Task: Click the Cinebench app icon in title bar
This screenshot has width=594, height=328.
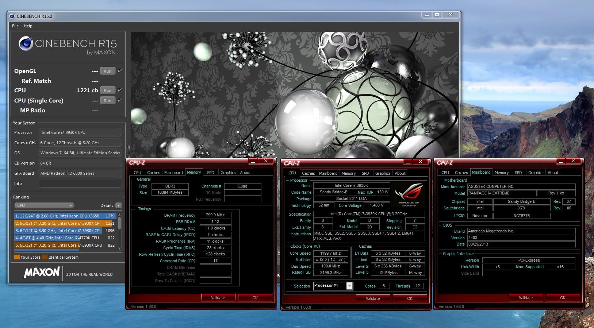Action: click(x=12, y=16)
